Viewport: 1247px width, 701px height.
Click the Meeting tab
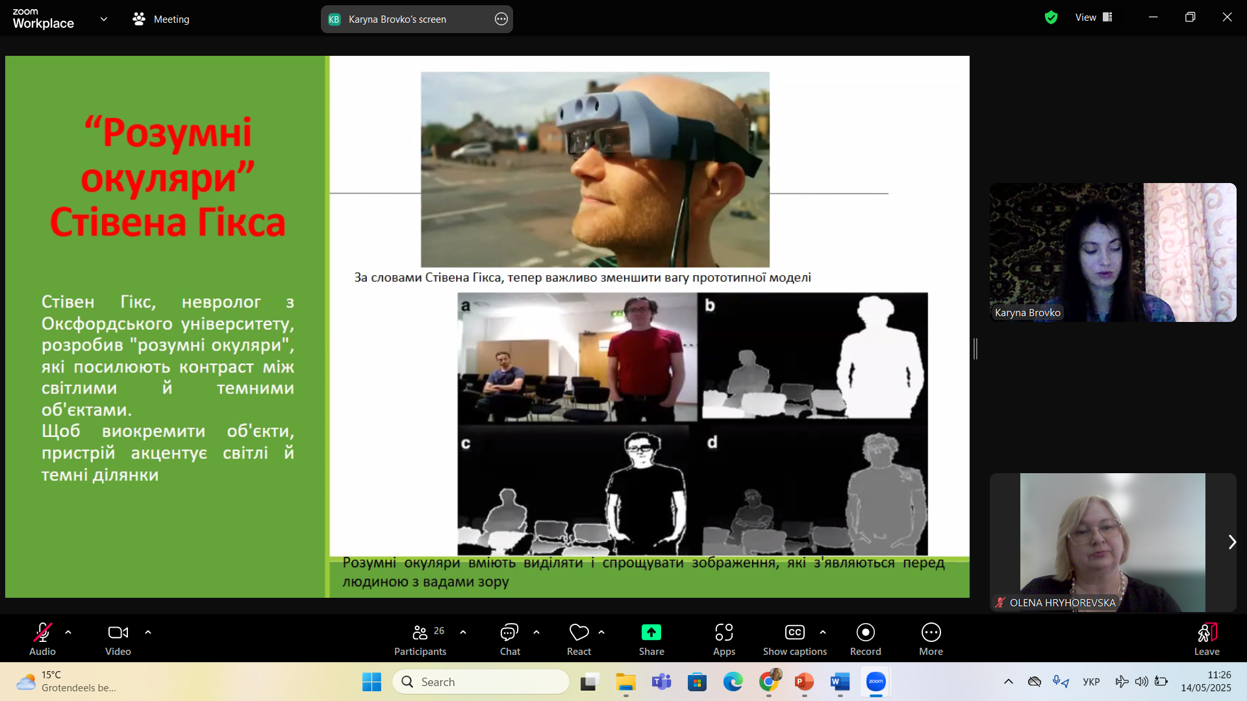pos(161,19)
